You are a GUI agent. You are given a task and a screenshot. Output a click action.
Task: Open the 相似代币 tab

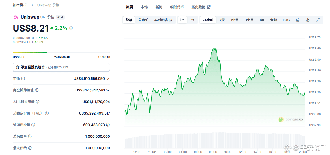[x=177, y=7]
